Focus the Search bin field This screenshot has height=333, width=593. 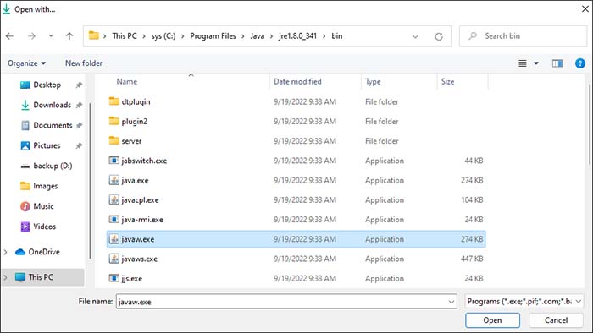click(x=523, y=36)
